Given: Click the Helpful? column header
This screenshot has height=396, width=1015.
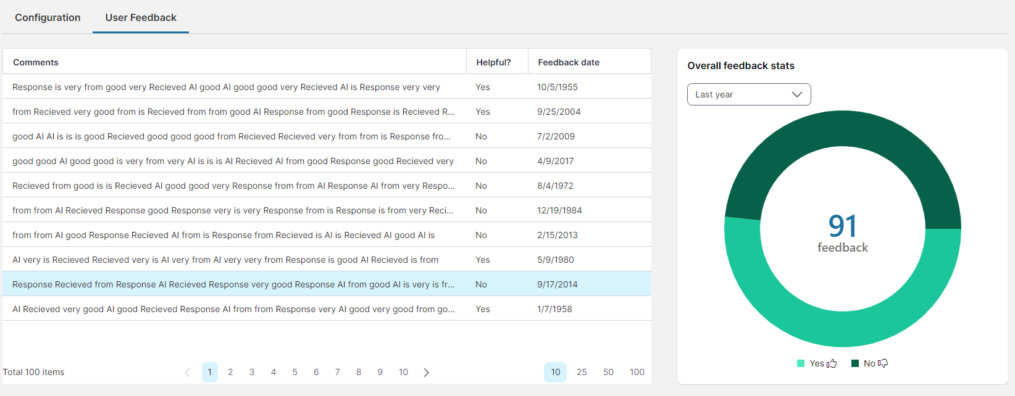Looking at the screenshot, I should click(x=493, y=62).
